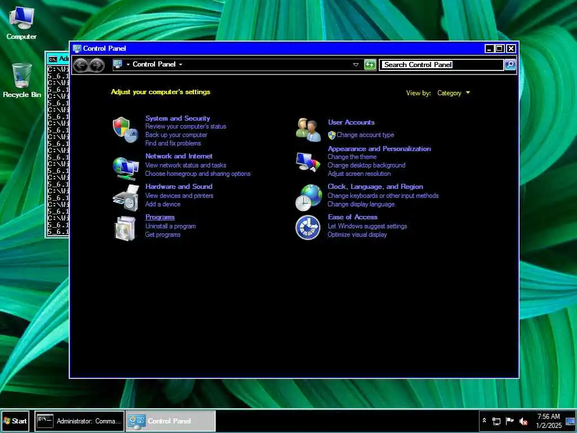
Task: Click View network status and tasks
Action: coord(185,165)
